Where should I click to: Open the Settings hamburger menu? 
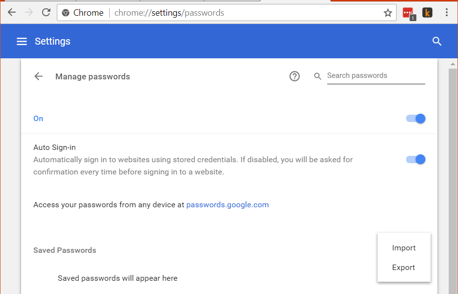click(x=22, y=42)
